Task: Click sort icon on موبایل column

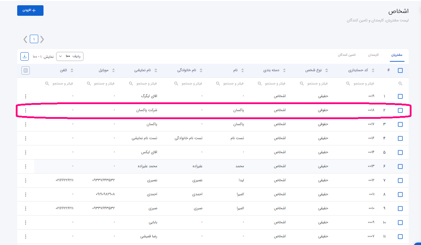Action: coord(113,70)
